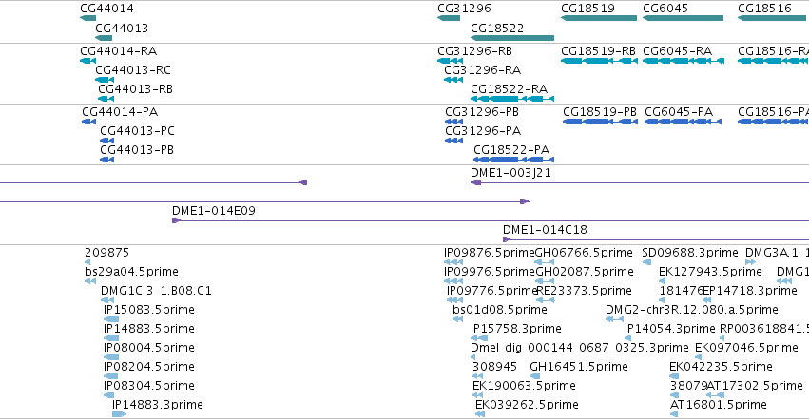Click protein CG6045-PA
The image size is (809, 419).
(x=684, y=122)
